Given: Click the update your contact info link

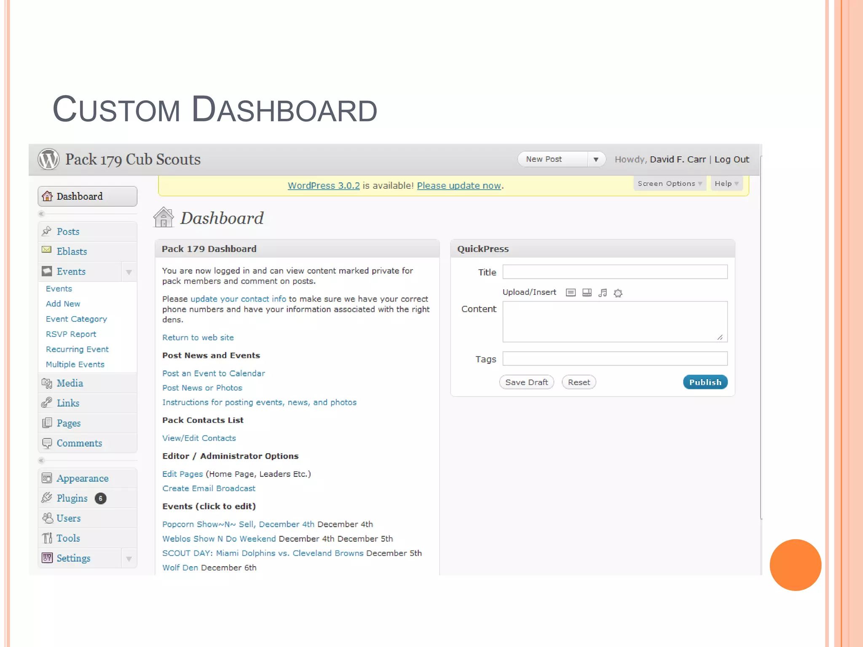Looking at the screenshot, I should pos(238,299).
